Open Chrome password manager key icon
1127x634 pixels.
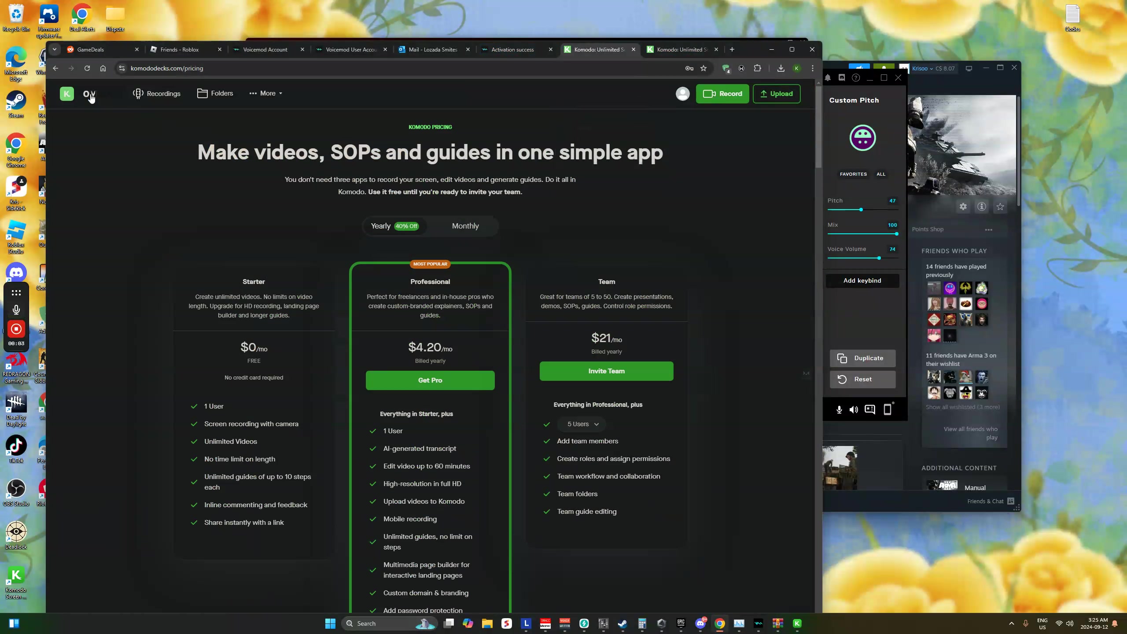click(x=689, y=68)
